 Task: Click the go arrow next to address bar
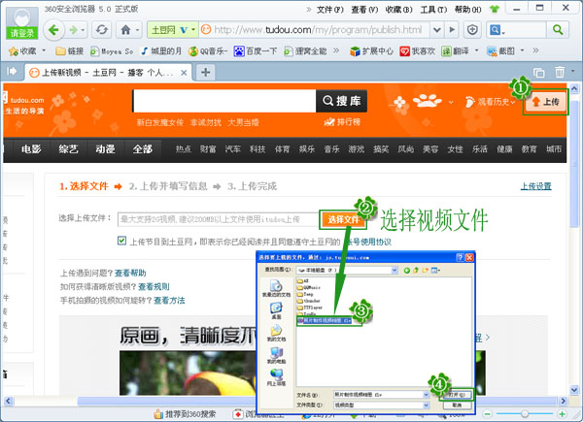[x=452, y=30]
